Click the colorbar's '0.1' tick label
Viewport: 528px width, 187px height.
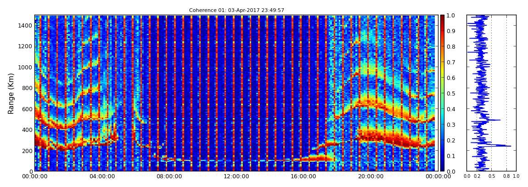click(x=451, y=156)
